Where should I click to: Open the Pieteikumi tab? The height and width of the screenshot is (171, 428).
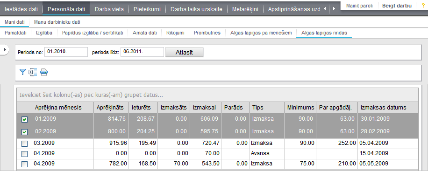[147, 9]
